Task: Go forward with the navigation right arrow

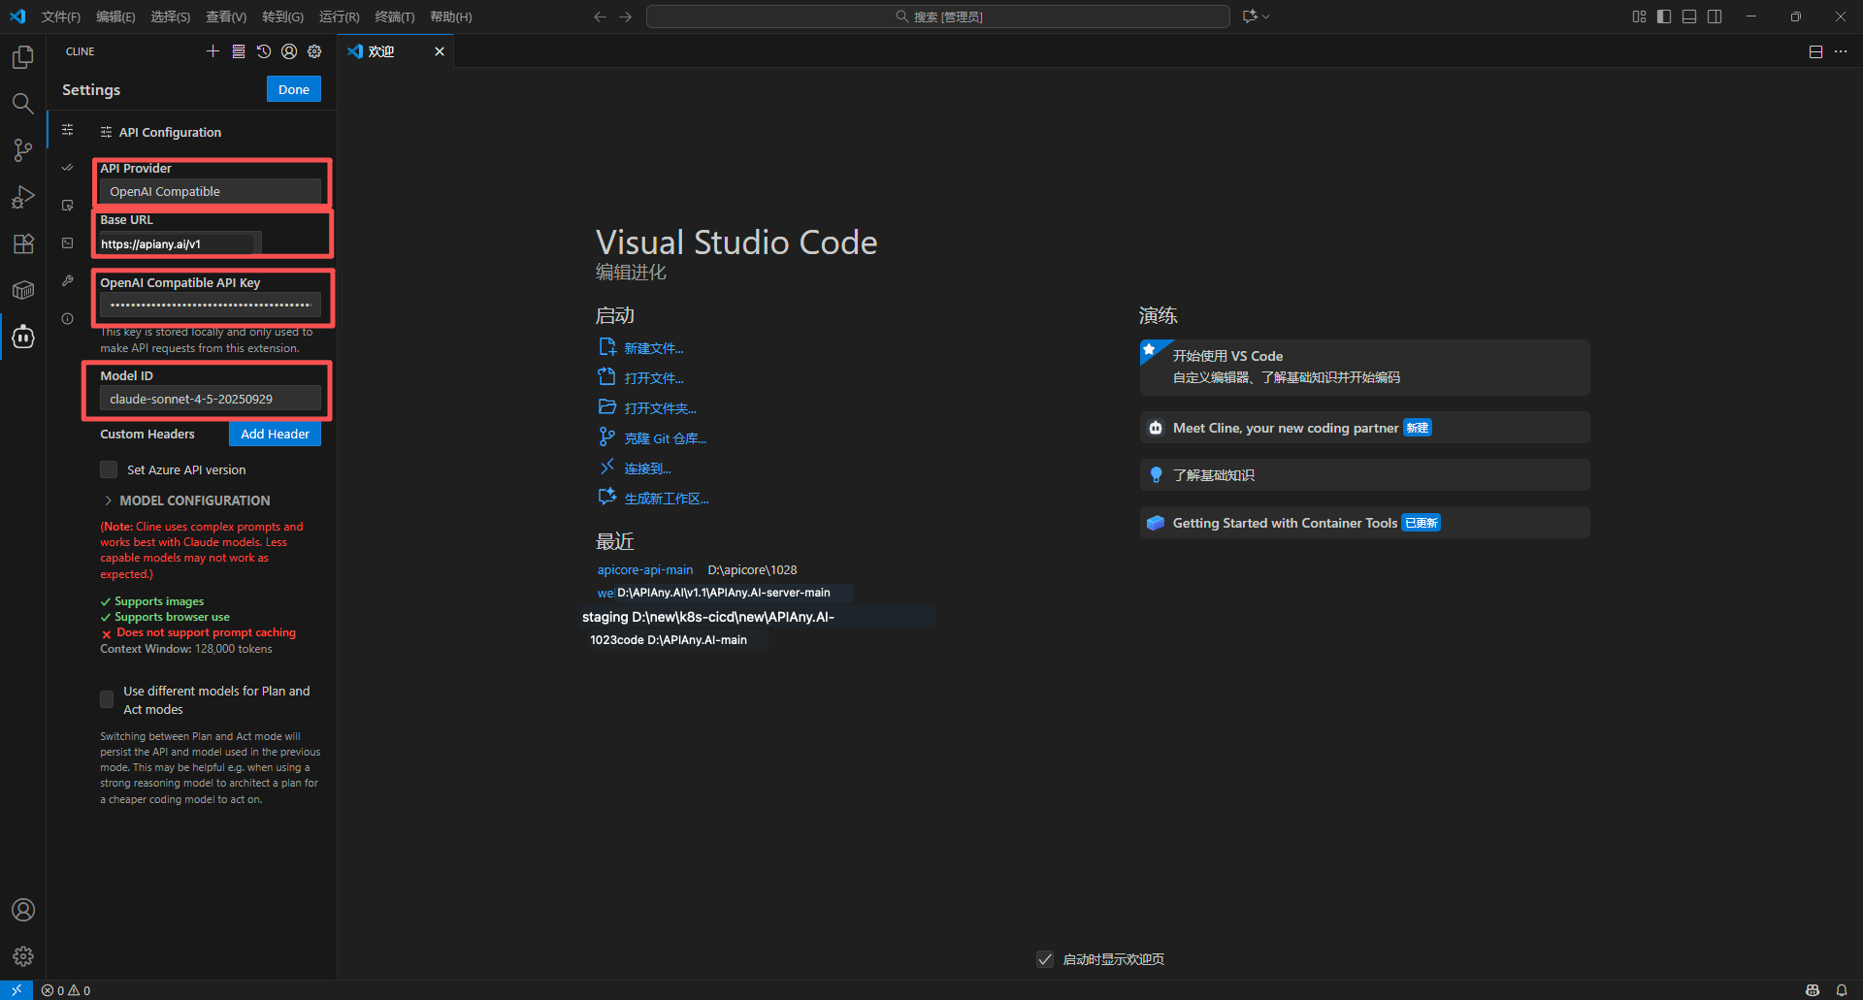Action: 625,16
